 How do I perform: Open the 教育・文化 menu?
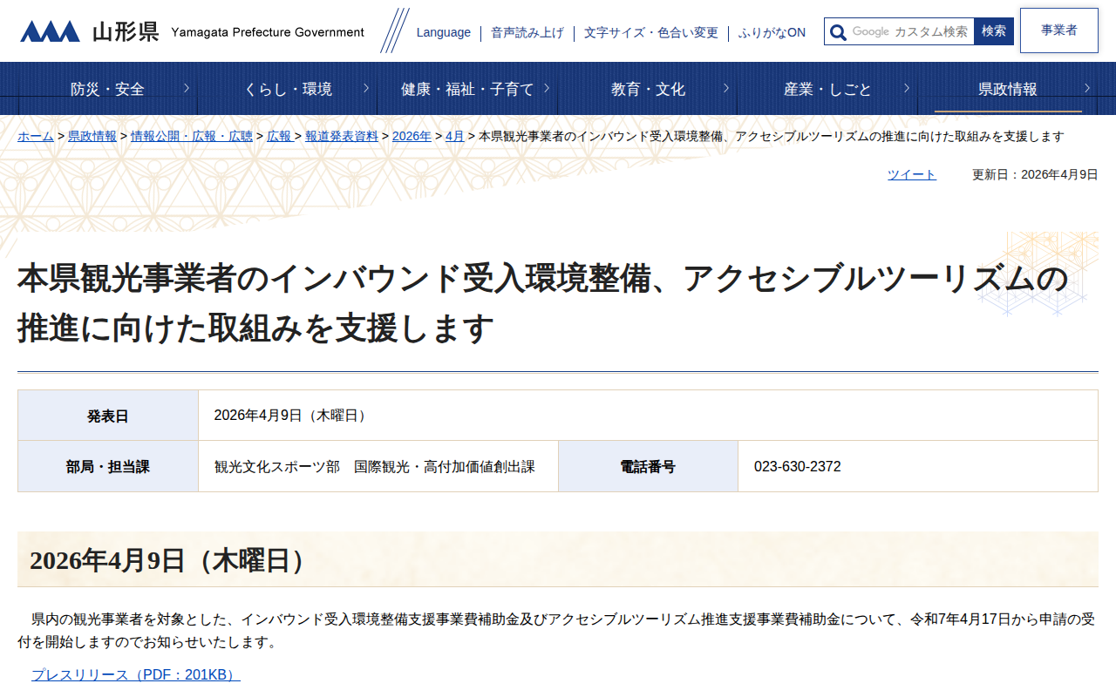tap(648, 89)
